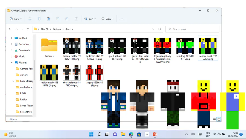Viewport: 246px width, 139px height.
Task: Open File Explorer from taskbar
Action: click(123, 134)
